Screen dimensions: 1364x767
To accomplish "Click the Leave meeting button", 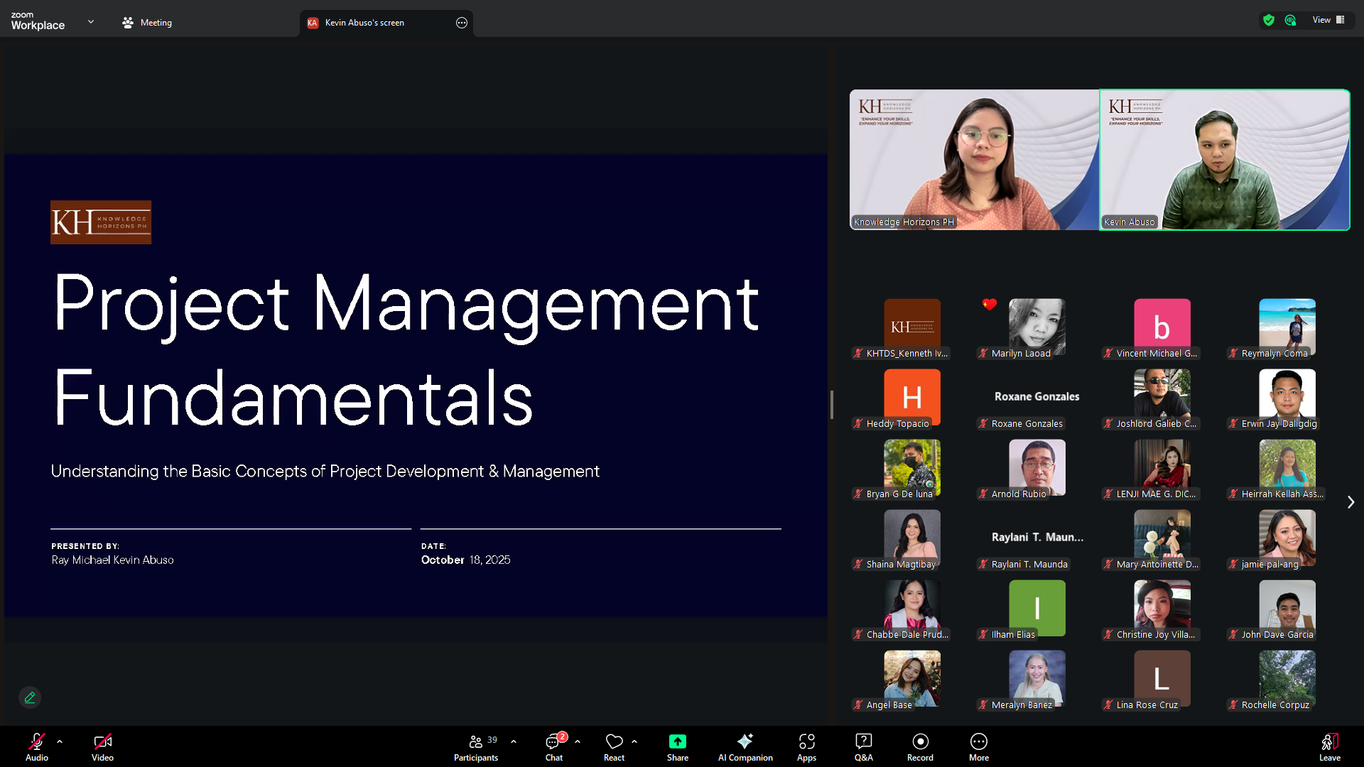I will [1329, 747].
